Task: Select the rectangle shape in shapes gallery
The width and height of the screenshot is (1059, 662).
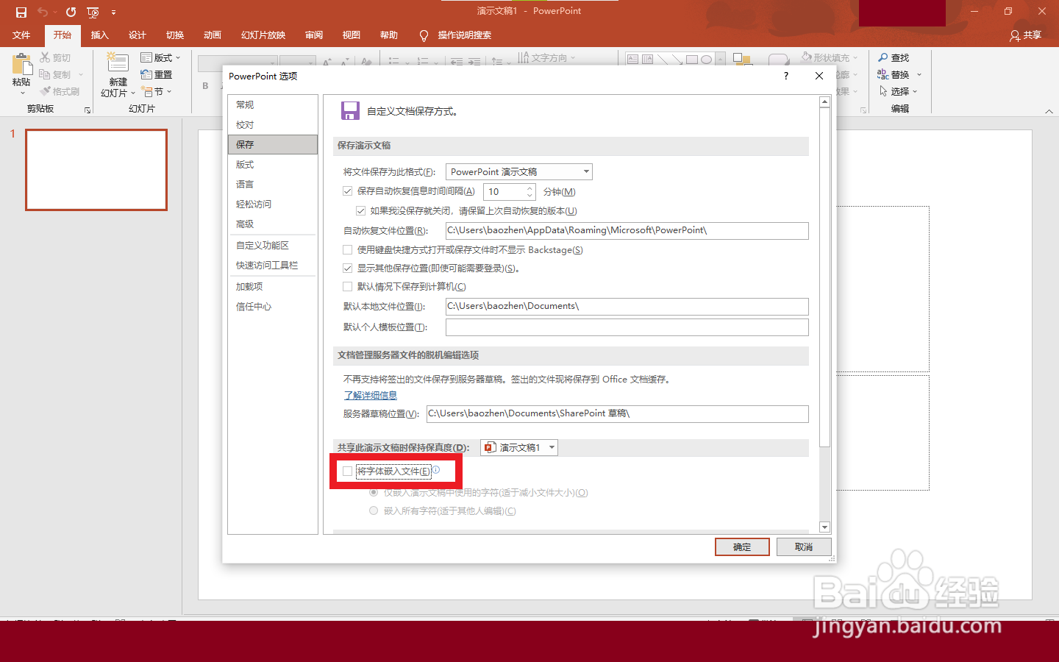Action: 692,60
